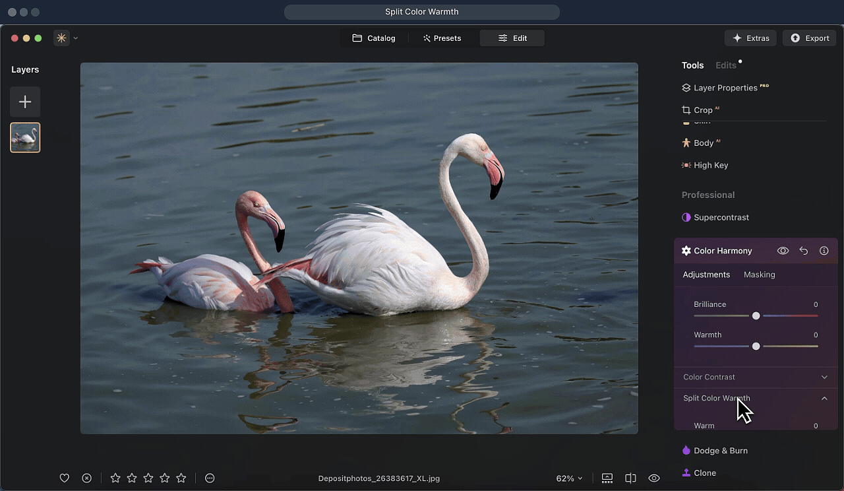Switch to the Catalog tab
This screenshot has width=844, height=491.
tap(374, 38)
